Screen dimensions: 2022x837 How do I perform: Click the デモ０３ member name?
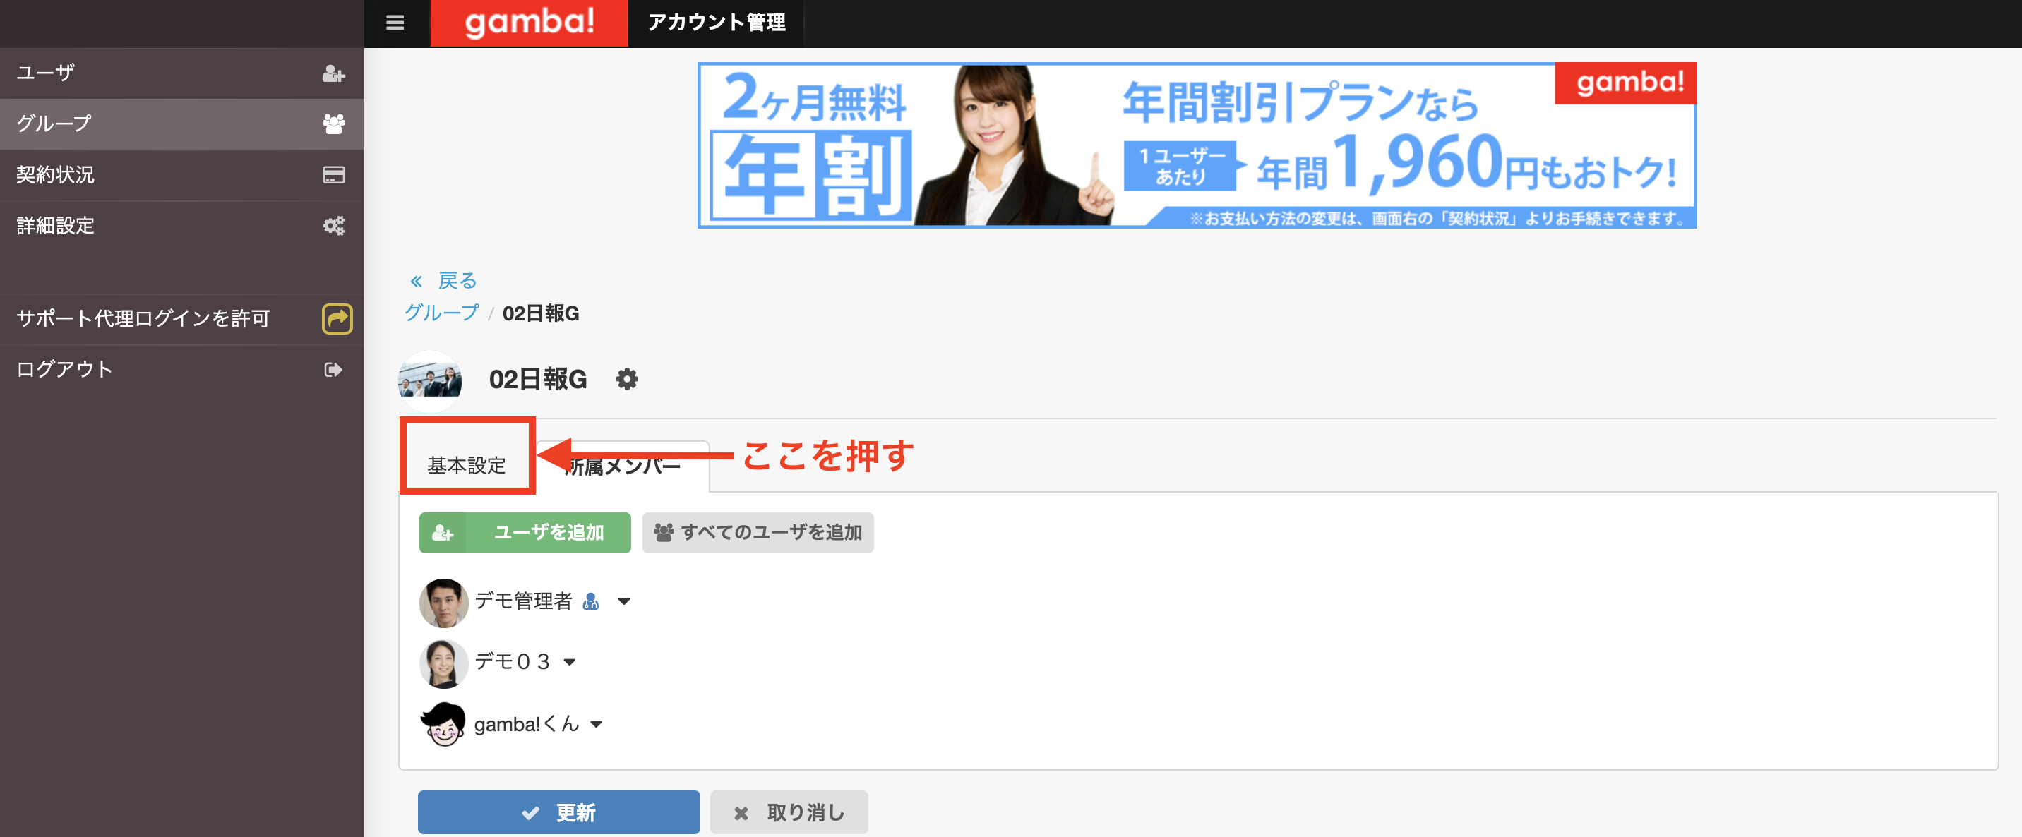[x=513, y=662]
